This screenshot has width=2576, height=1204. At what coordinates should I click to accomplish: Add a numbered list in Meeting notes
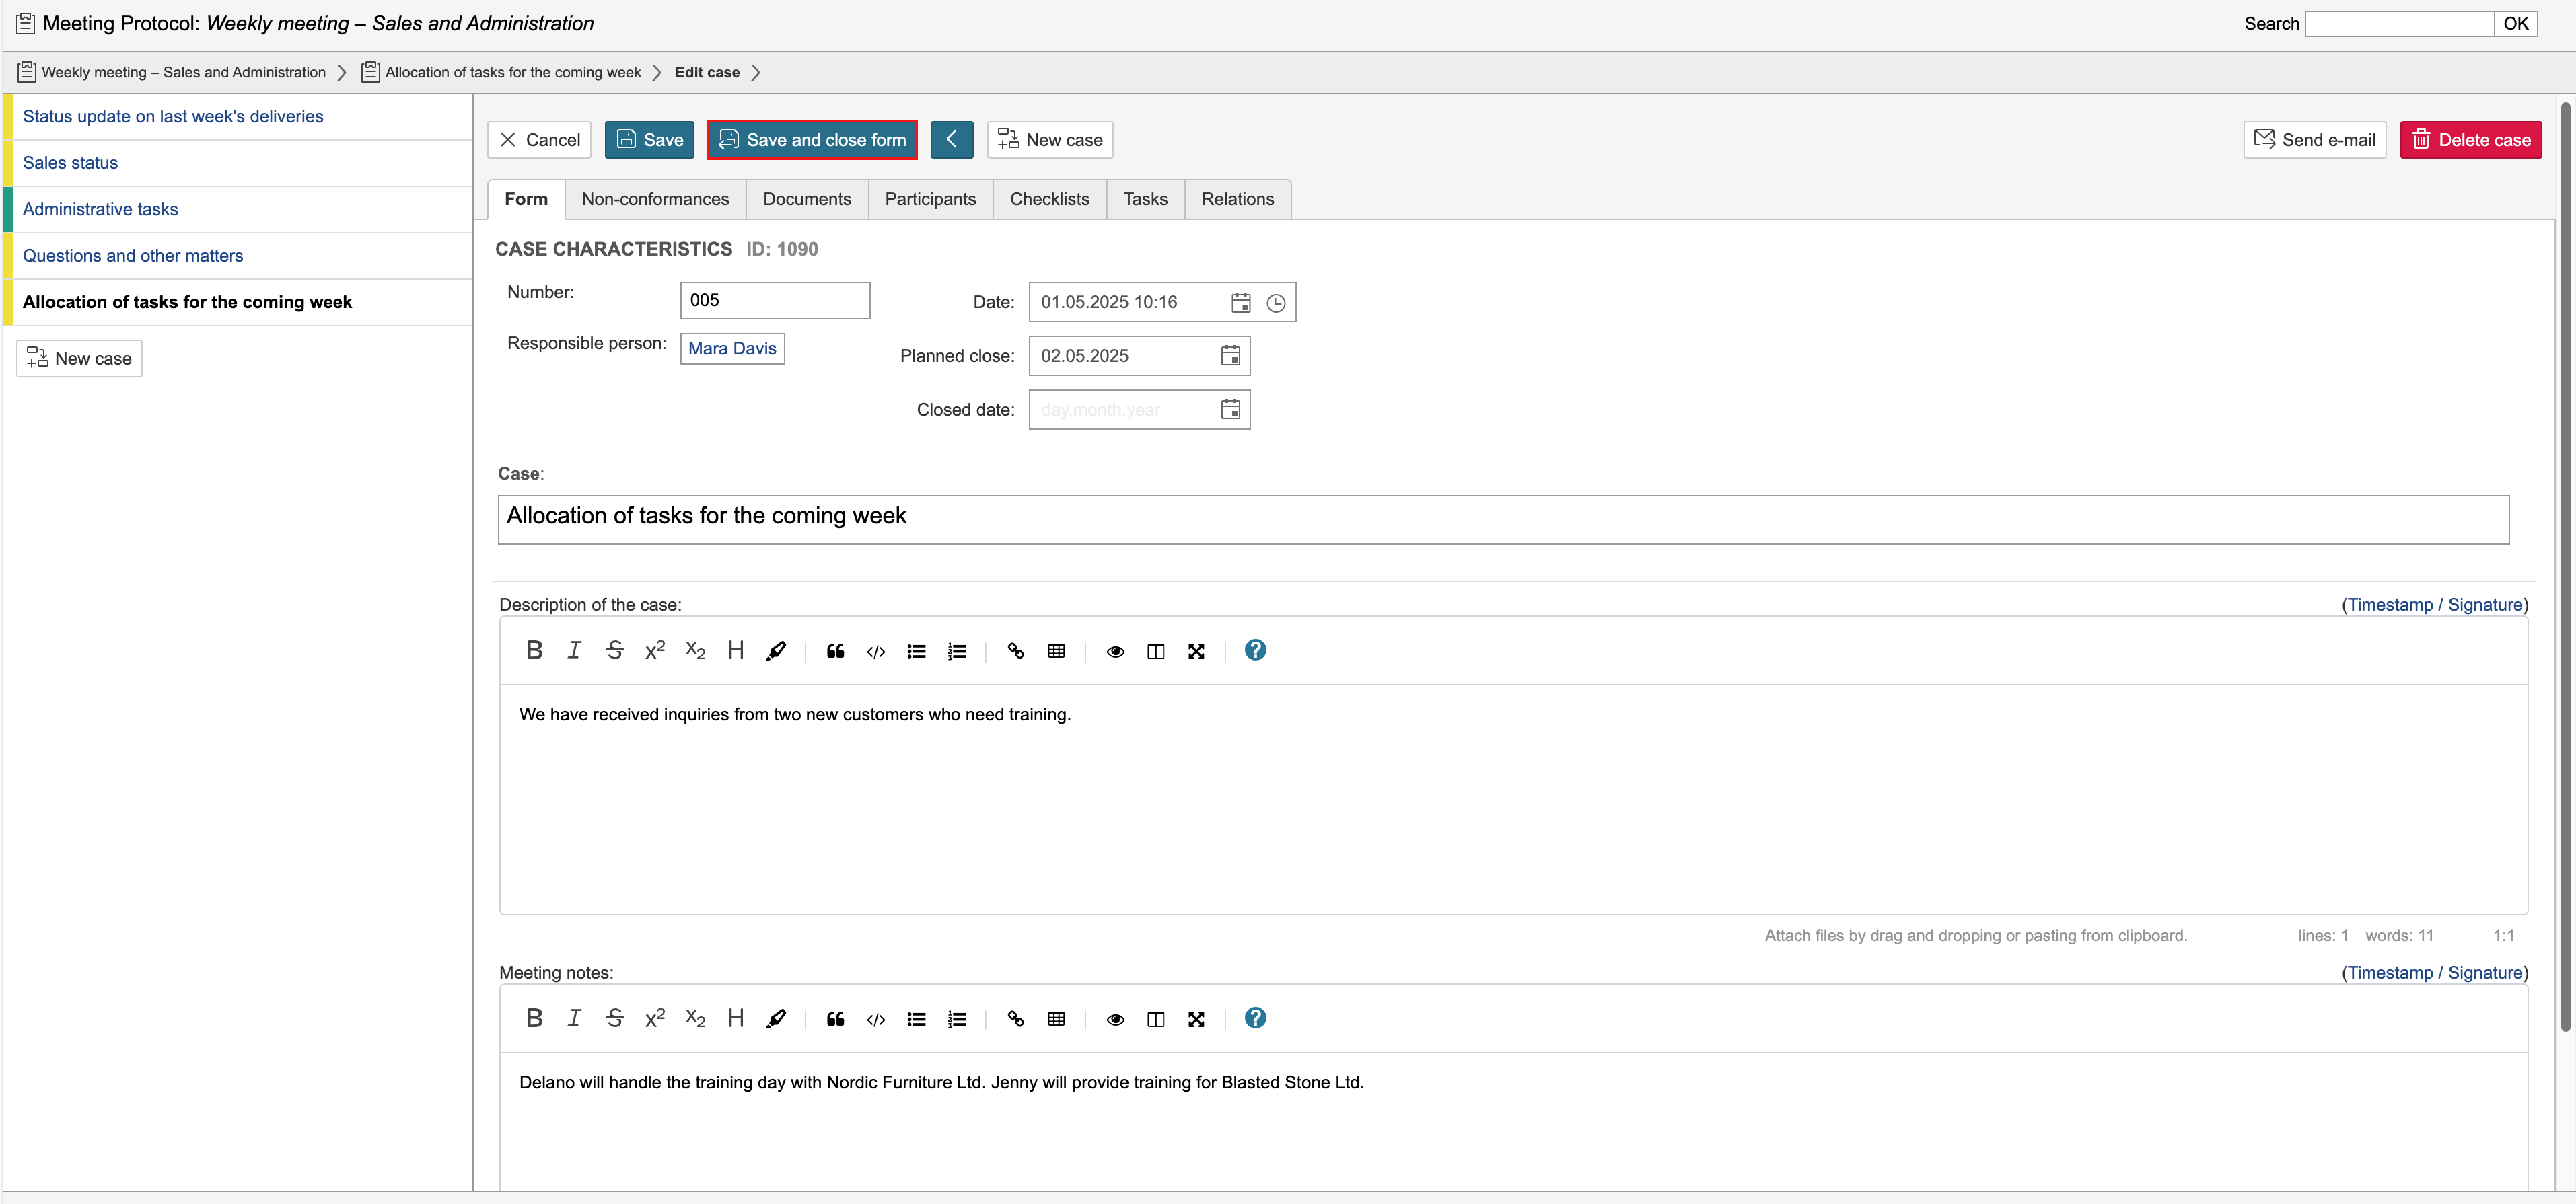click(957, 1019)
